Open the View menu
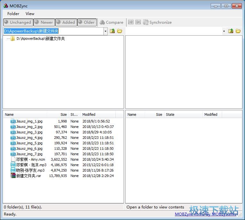Viewport: 245px width, 220px height. tap(30, 13)
